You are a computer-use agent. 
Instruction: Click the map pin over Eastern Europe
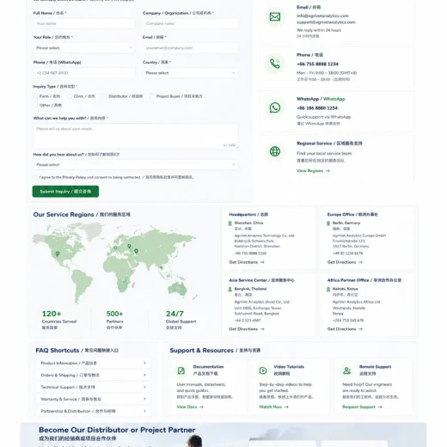[x=129, y=246]
